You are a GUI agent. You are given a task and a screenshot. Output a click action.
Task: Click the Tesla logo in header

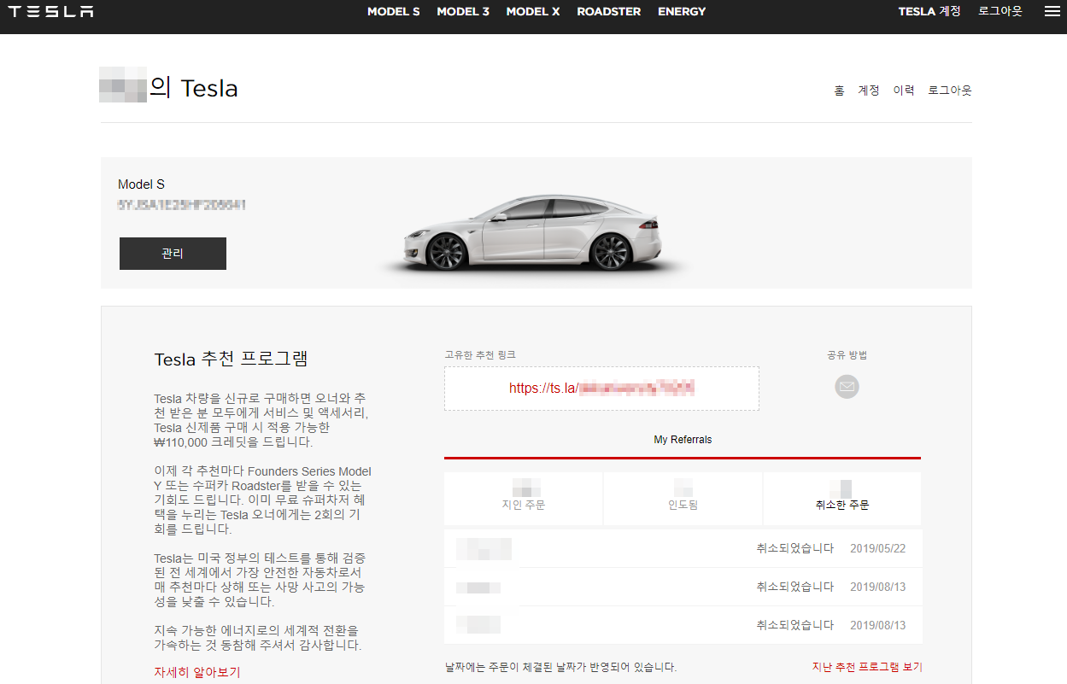click(x=51, y=12)
